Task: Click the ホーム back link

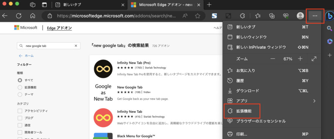Action: pyautogui.click(x=26, y=56)
